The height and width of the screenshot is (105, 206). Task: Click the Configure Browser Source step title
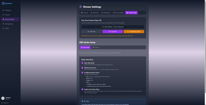[x=92, y=73]
